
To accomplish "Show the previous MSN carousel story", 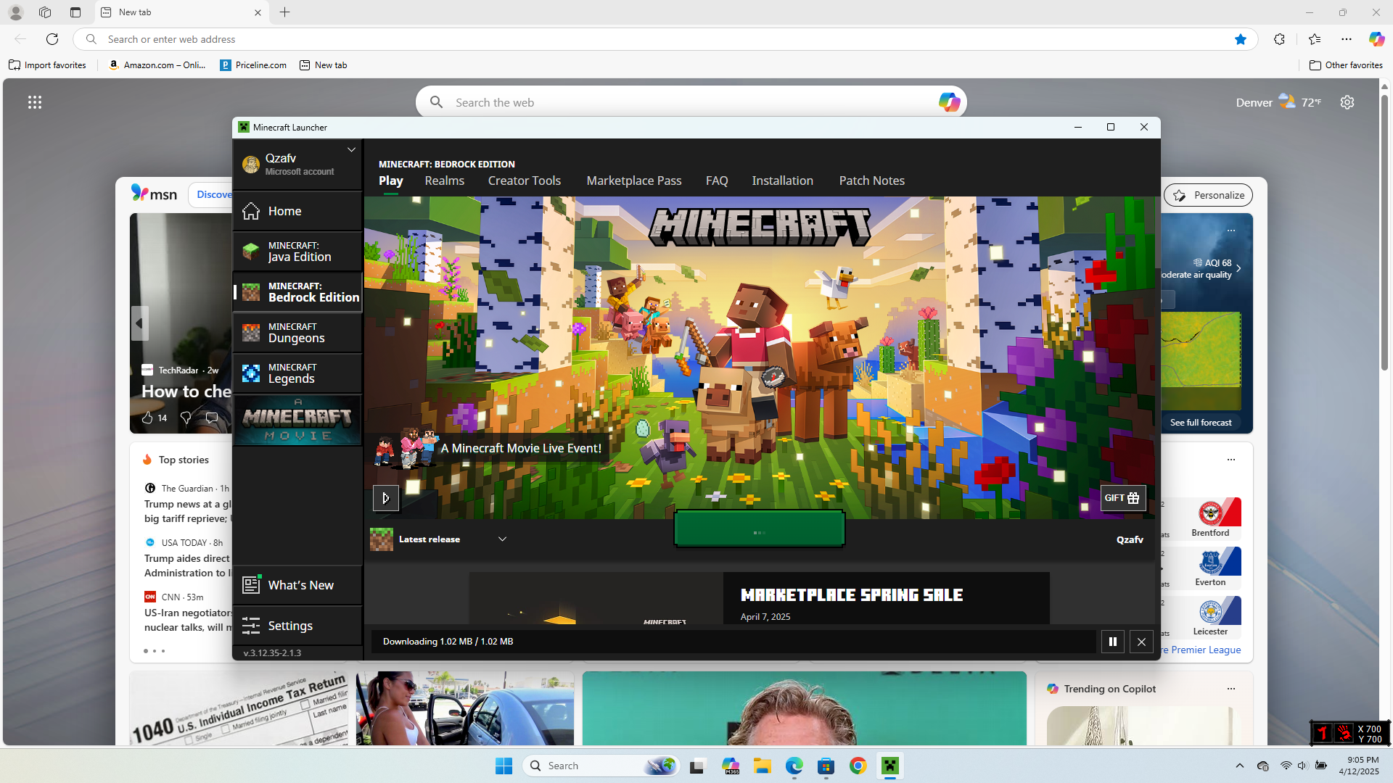I will [x=139, y=323].
